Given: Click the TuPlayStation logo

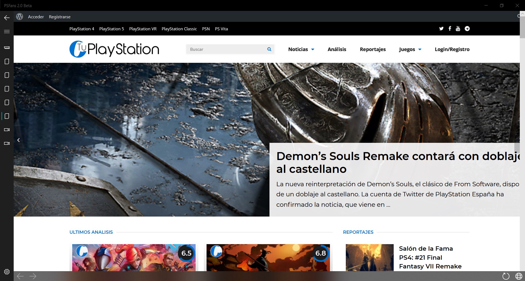Looking at the screenshot, I should click(114, 49).
